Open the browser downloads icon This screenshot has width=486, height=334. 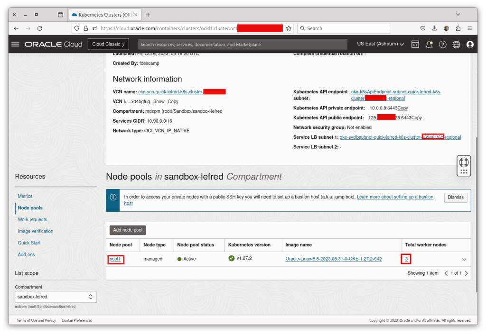(x=435, y=28)
